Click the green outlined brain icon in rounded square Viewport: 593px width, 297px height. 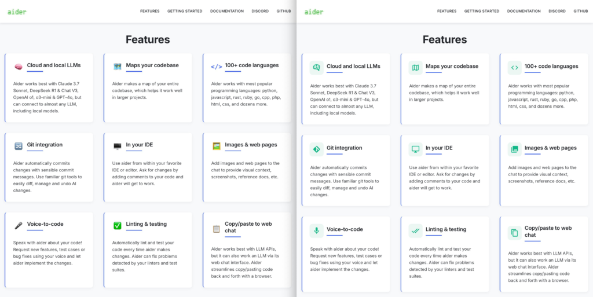tap(316, 68)
